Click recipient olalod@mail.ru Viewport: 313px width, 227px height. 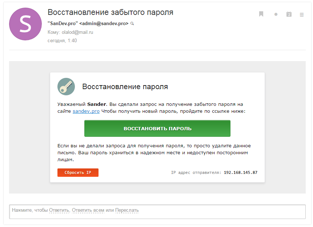click(77, 32)
